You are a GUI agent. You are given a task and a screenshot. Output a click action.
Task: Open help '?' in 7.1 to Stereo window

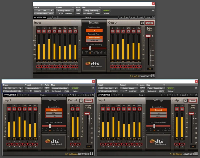(x=197, y=95)
